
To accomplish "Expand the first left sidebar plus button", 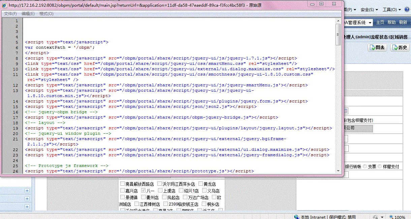I will pos(27,190).
